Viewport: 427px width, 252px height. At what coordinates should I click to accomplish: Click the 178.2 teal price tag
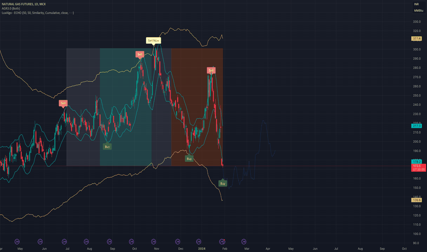(416, 162)
